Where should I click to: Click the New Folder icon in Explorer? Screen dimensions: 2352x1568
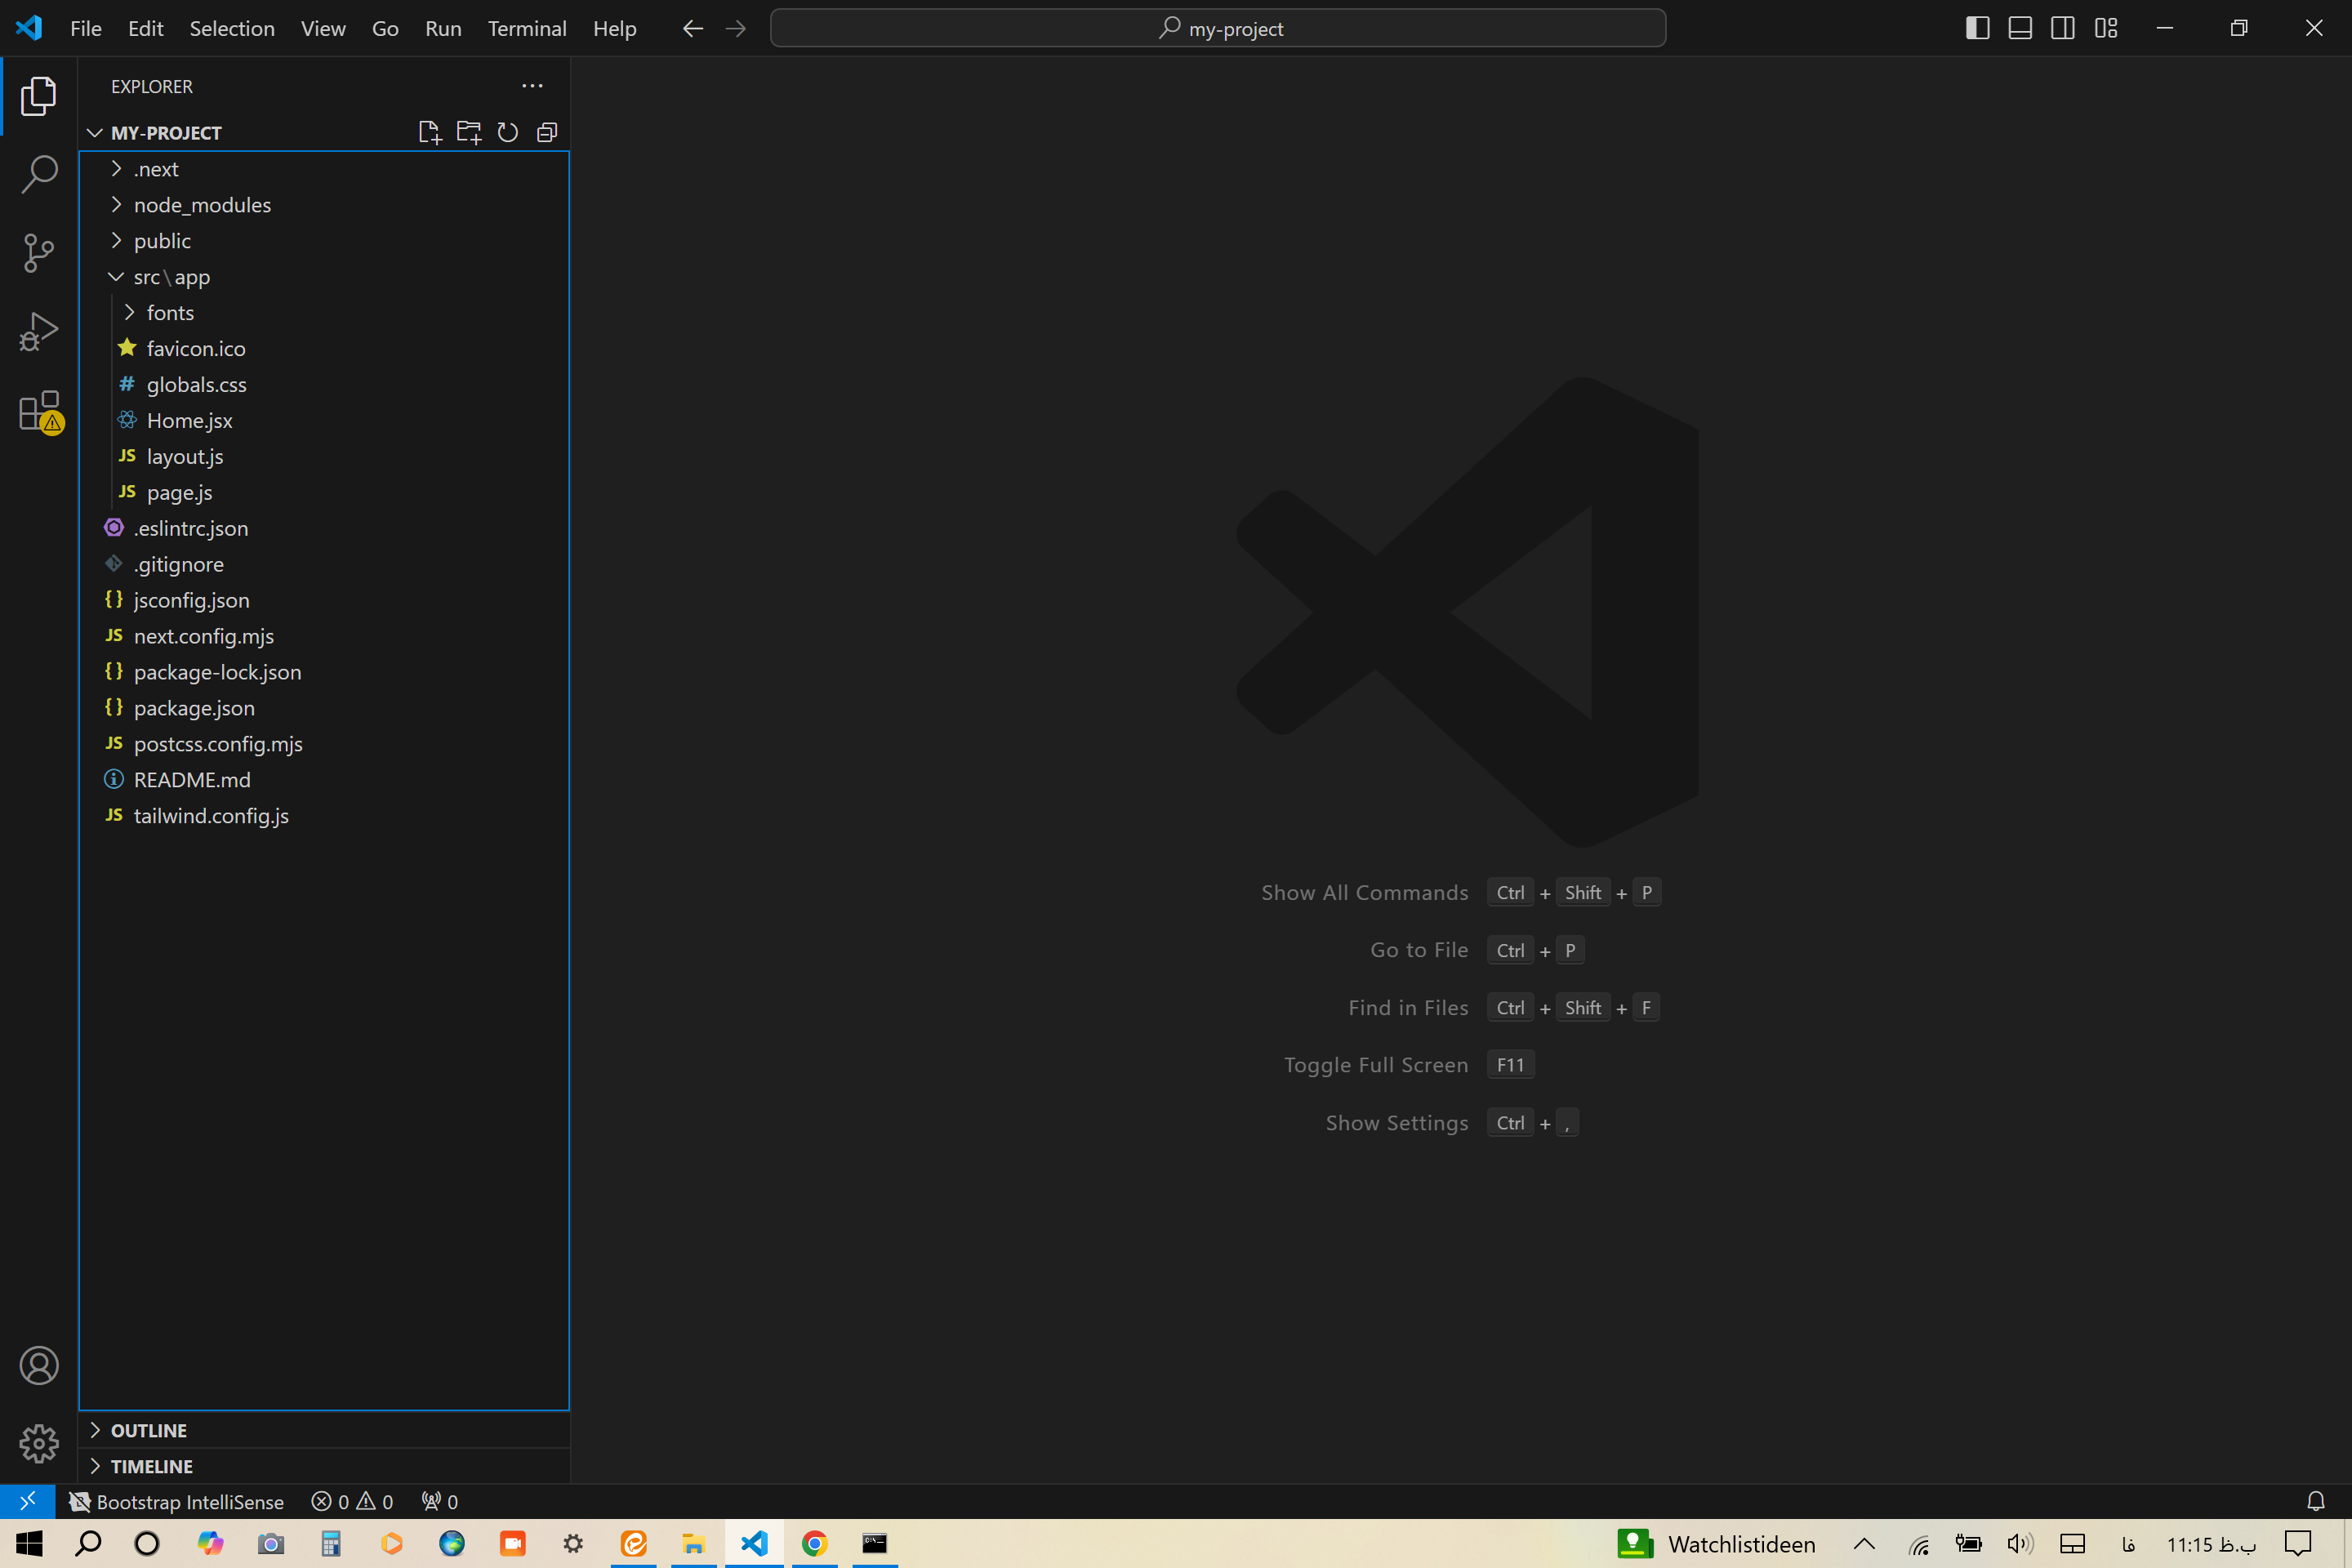(468, 132)
